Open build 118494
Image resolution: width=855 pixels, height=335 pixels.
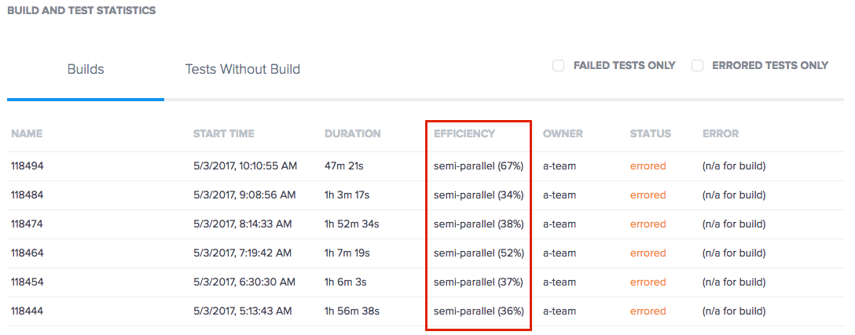[26, 166]
